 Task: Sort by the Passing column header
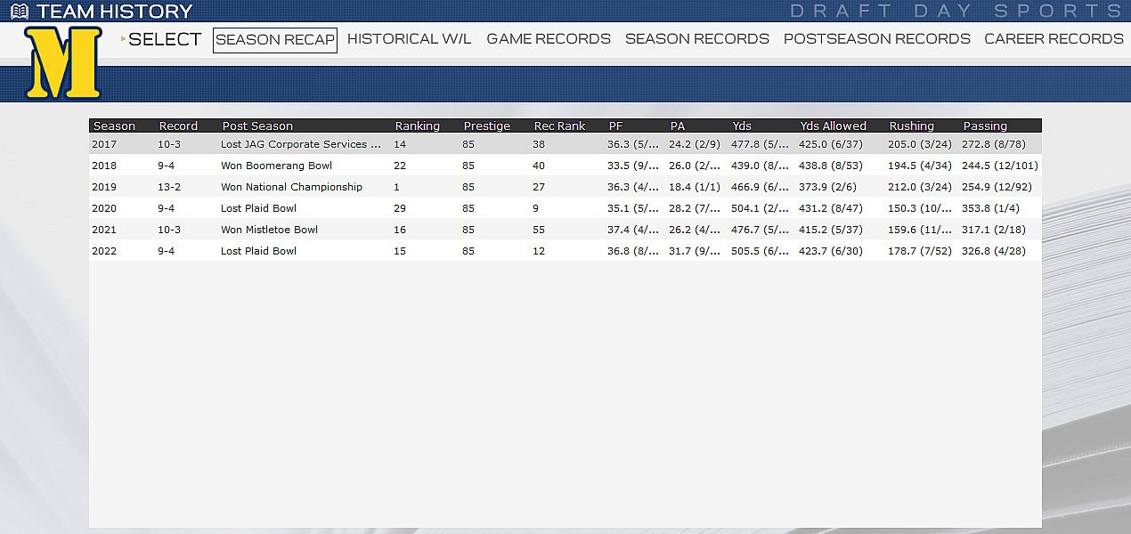pyautogui.click(x=985, y=126)
